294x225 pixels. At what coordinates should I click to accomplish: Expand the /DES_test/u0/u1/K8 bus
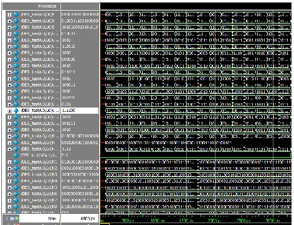click(9, 207)
